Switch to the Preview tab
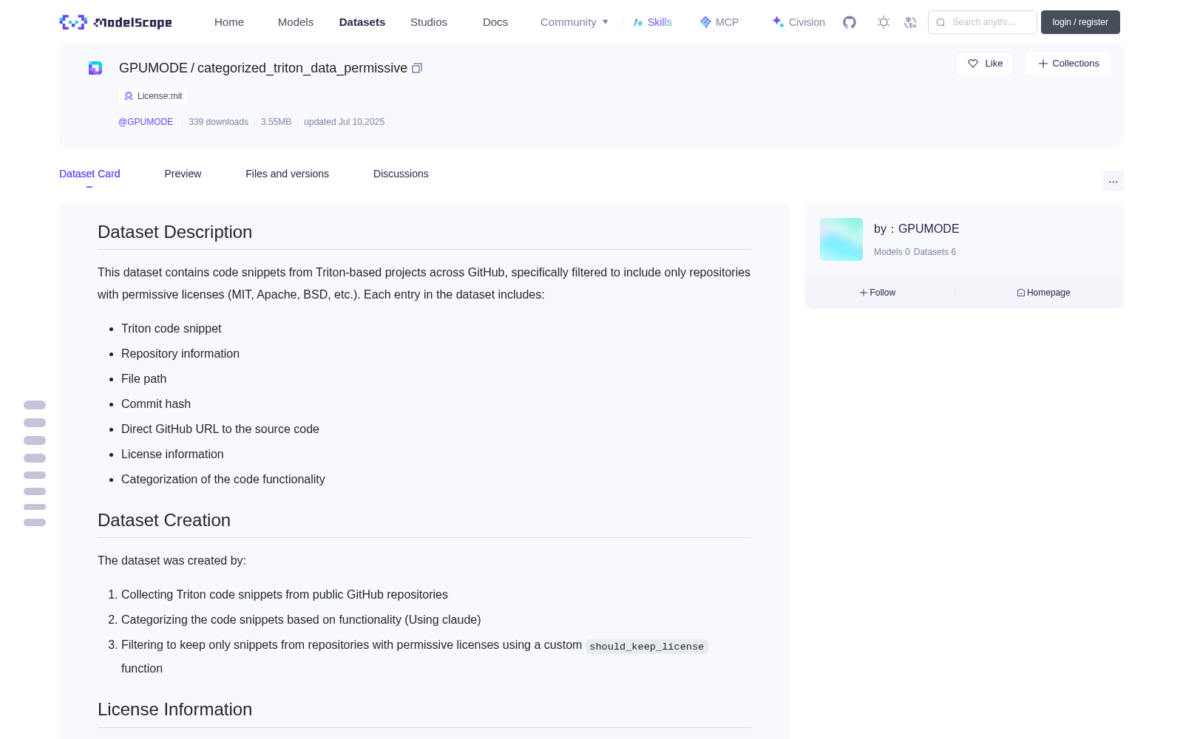Viewport: 1183px width, 739px height. pos(183,174)
